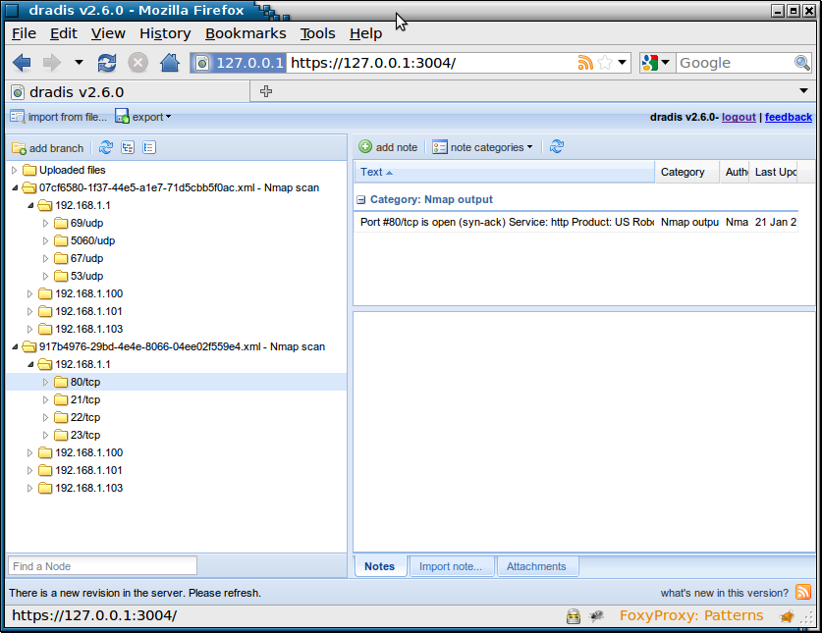Click the Firefox Forward arrow icon
Image resolution: width=822 pixels, height=633 pixels.
[51, 63]
